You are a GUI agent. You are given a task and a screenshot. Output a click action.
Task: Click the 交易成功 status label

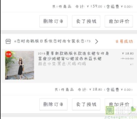(124, 41)
